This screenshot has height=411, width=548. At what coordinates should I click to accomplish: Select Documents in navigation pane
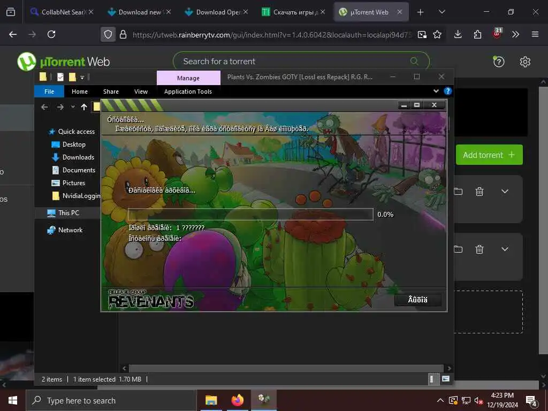(x=73, y=170)
